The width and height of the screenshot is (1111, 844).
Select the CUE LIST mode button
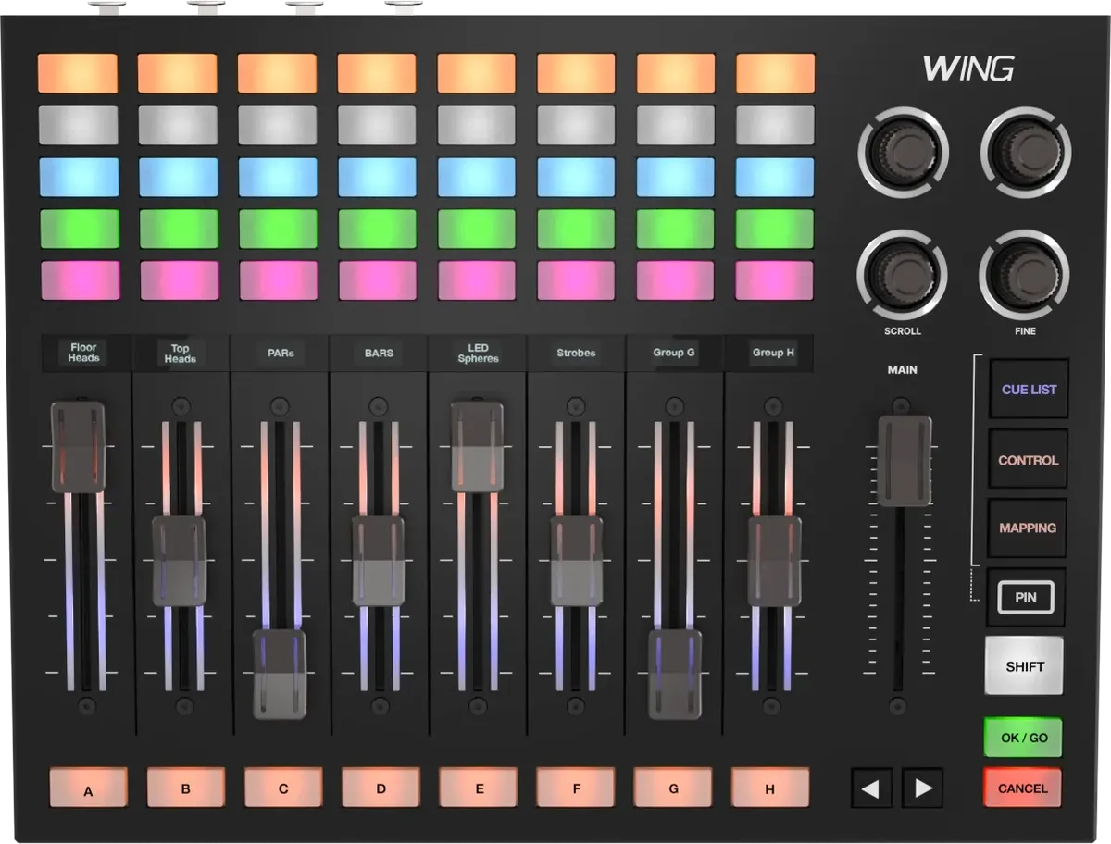[x=1029, y=390]
